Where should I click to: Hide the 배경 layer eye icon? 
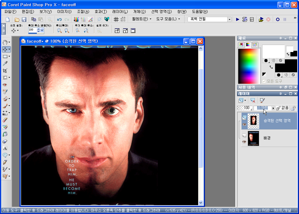point(244,142)
